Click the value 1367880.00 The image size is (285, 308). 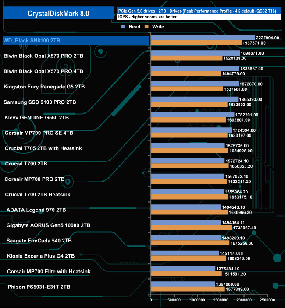(227, 284)
